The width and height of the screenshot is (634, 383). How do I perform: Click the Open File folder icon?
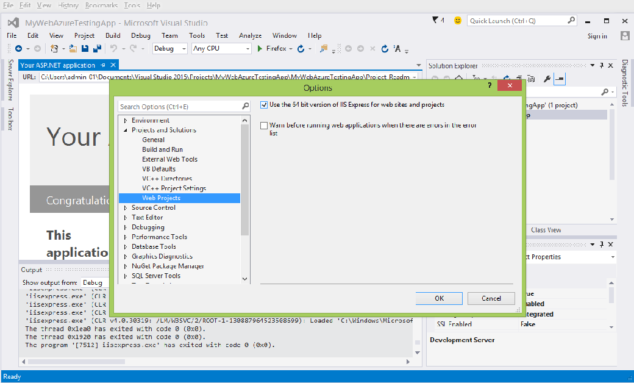73,49
